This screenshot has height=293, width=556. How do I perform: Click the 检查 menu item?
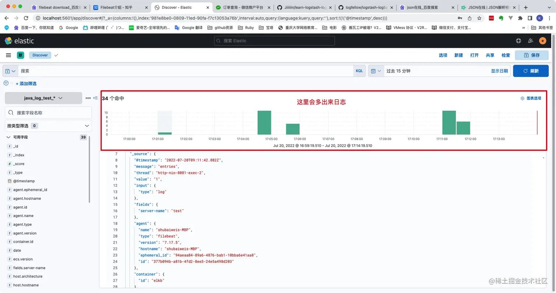[x=506, y=55]
